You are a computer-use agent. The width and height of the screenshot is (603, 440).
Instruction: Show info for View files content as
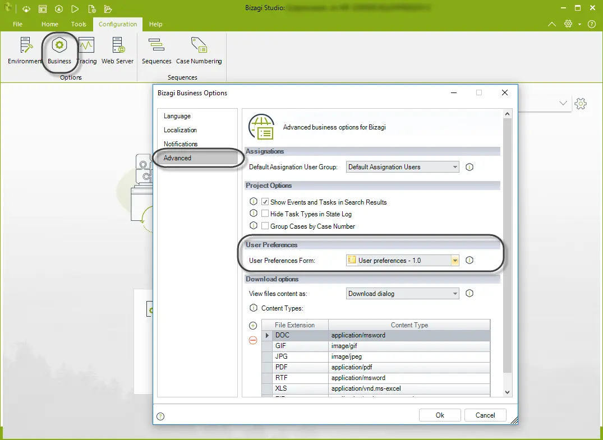[x=469, y=294]
